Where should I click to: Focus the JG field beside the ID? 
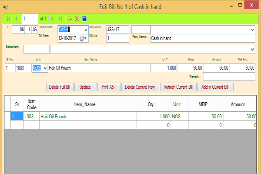click(x=35, y=30)
